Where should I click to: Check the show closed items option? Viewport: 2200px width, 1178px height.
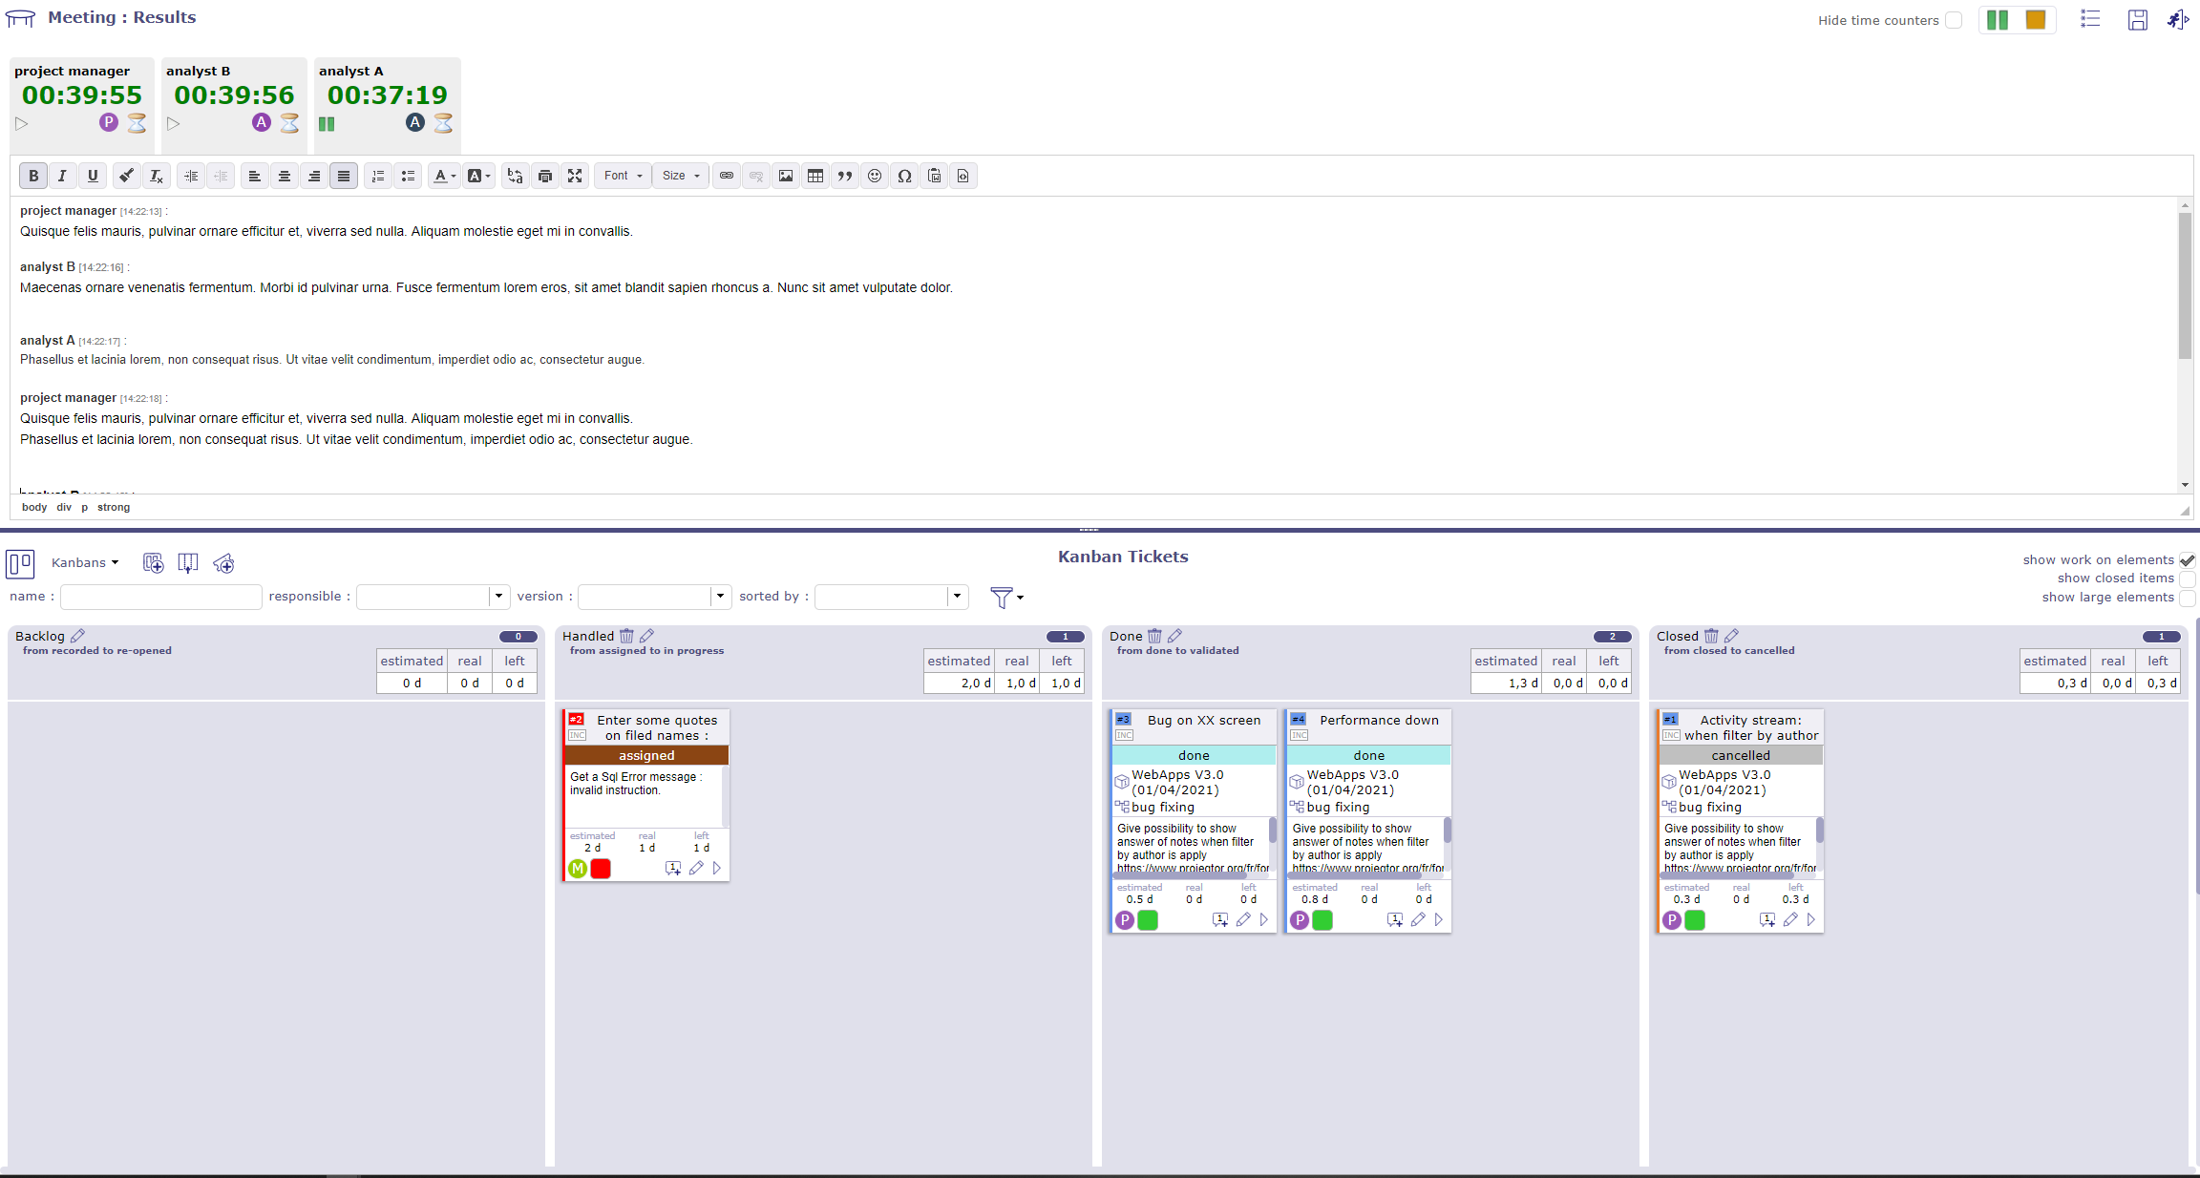(x=2187, y=578)
